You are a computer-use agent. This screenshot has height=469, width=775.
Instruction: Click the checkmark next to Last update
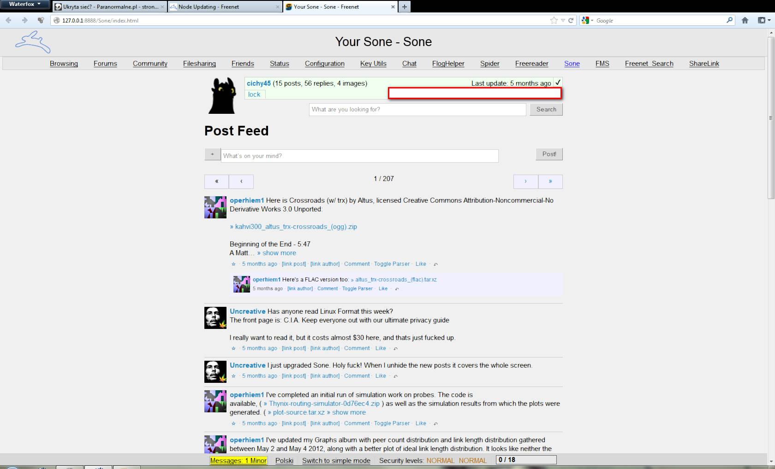pyautogui.click(x=558, y=82)
